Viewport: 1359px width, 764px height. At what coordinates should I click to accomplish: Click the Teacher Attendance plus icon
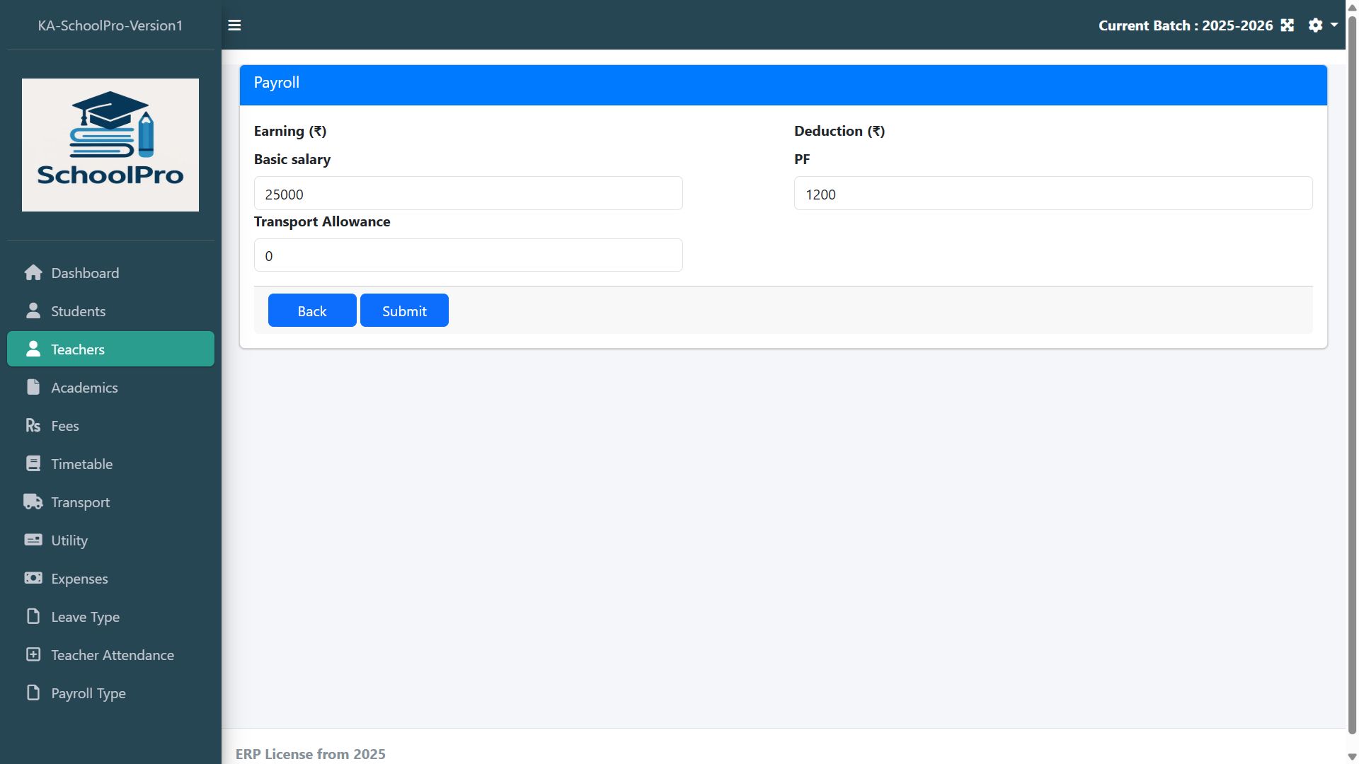coord(33,655)
